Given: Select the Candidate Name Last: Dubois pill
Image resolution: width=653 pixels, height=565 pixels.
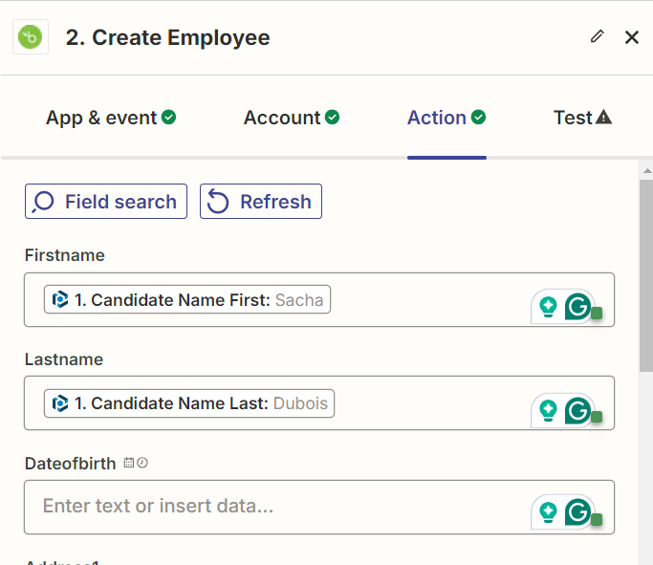Looking at the screenshot, I should click(189, 403).
